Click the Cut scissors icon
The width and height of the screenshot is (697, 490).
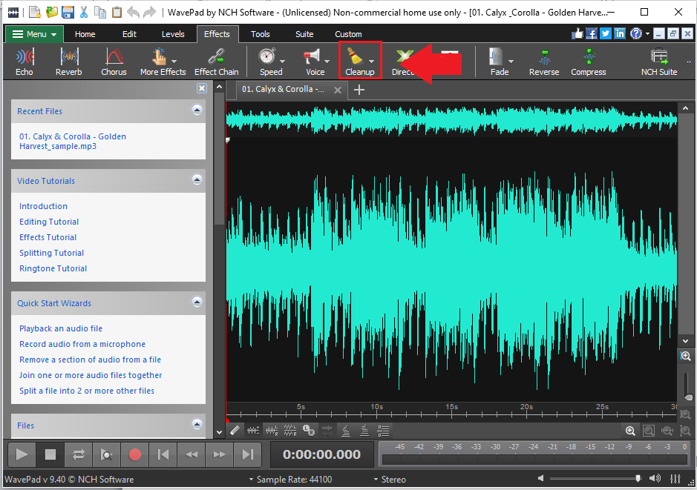84,12
